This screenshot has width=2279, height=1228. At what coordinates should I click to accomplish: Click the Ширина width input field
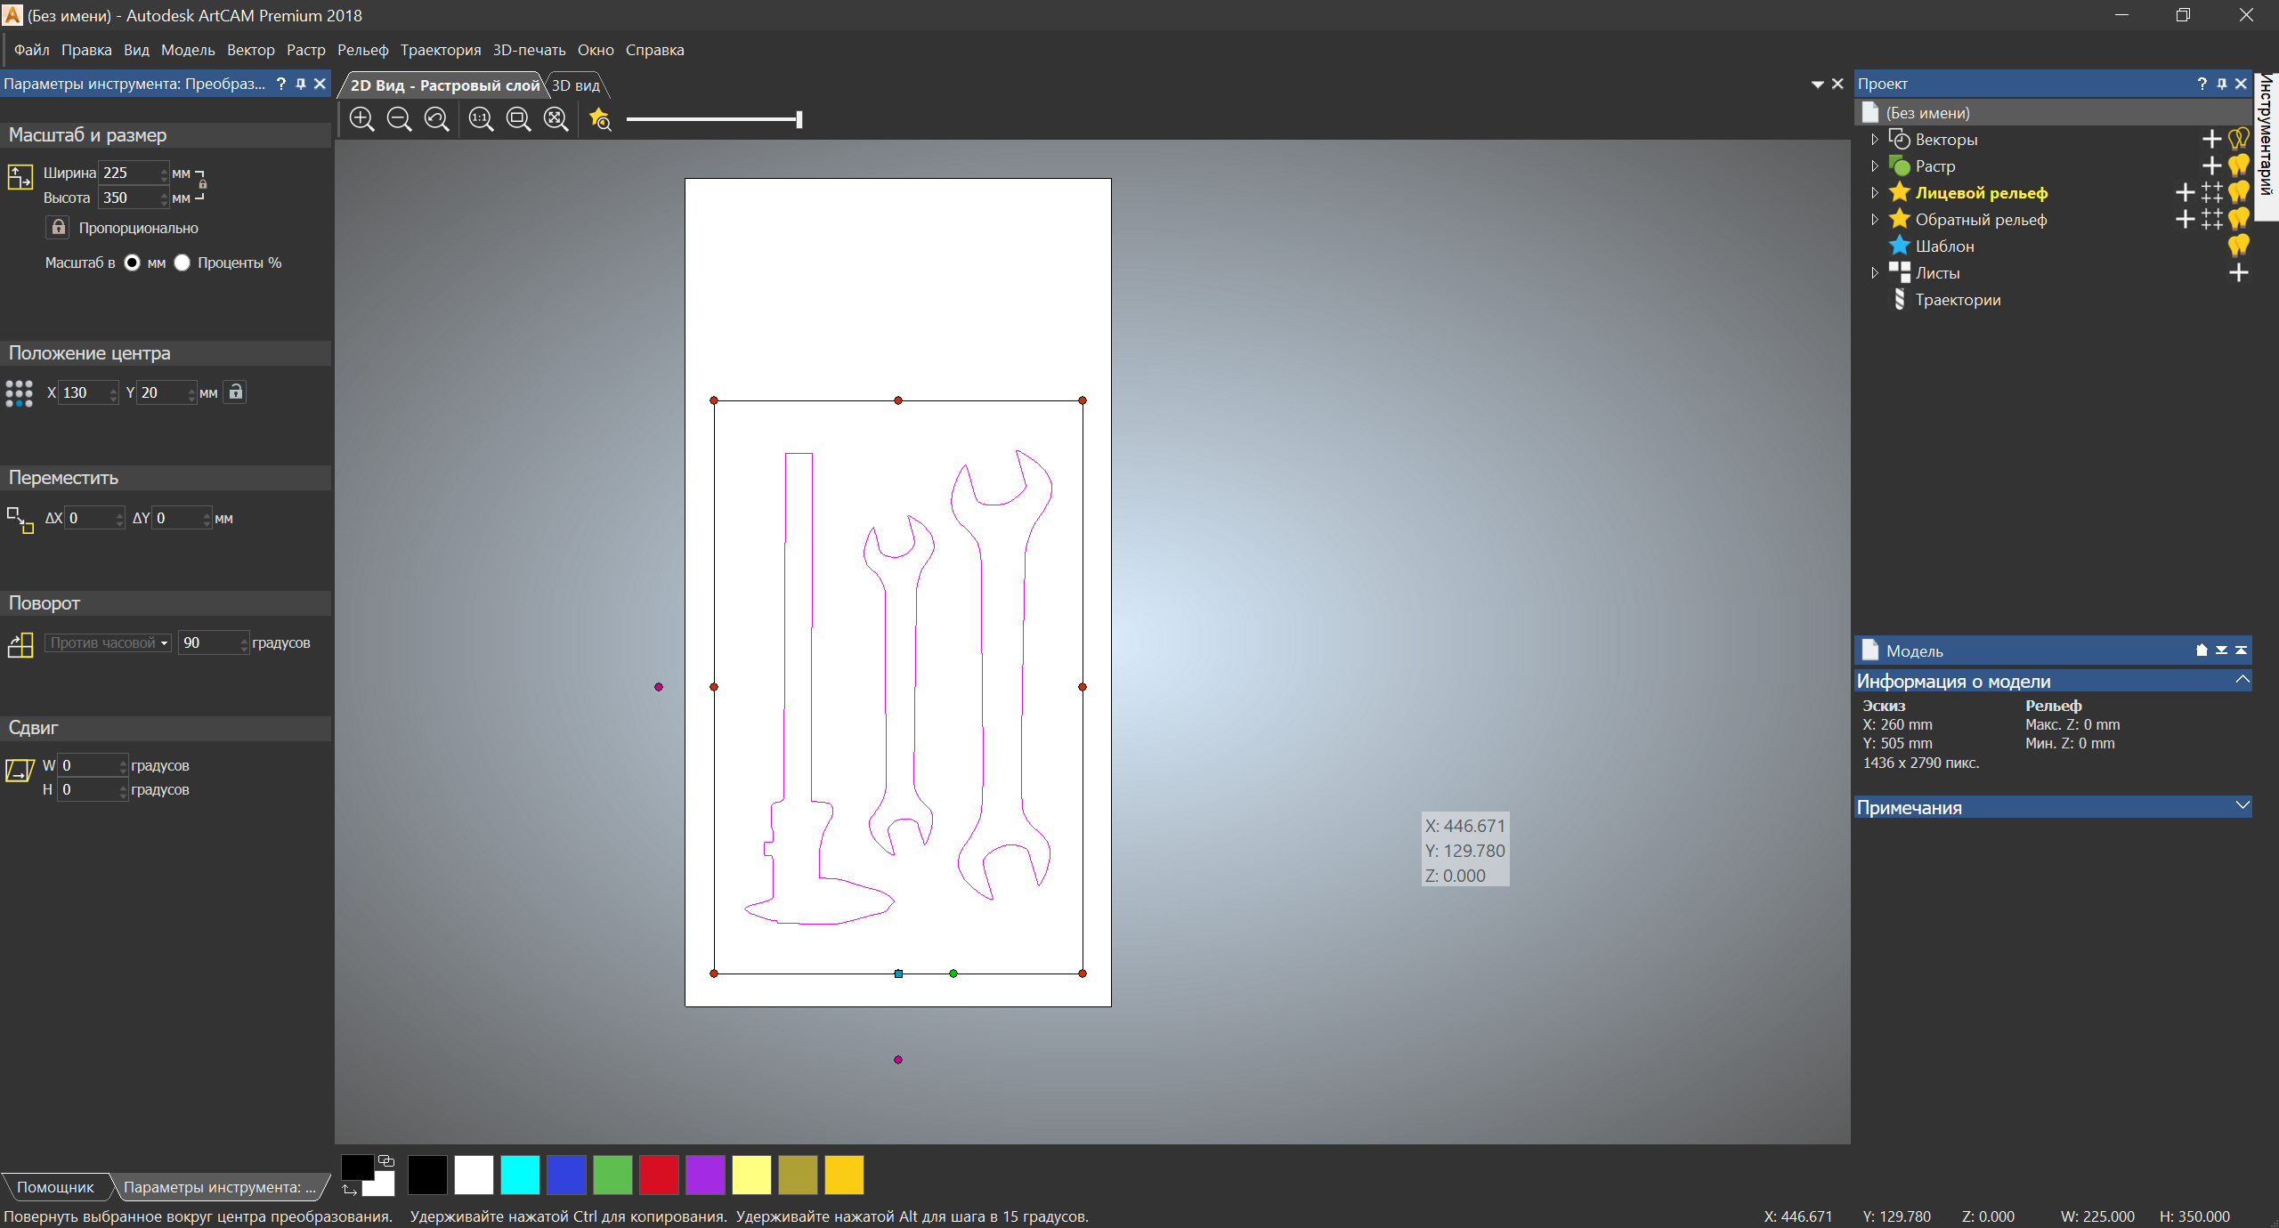click(130, 173)
